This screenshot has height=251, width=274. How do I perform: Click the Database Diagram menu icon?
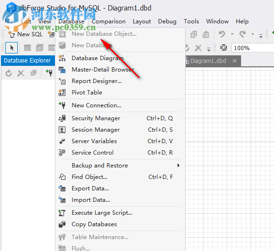pyautogui.click(x=62, y=58)
